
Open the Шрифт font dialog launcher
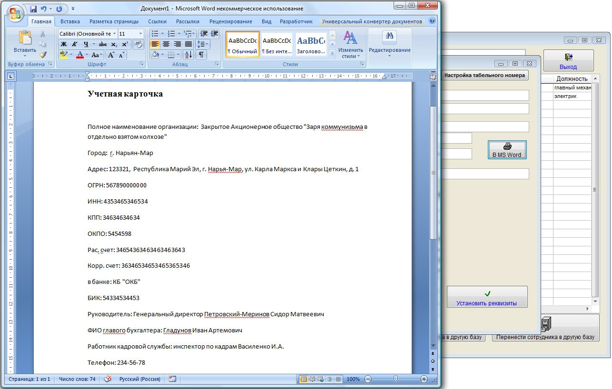point(141,64)
